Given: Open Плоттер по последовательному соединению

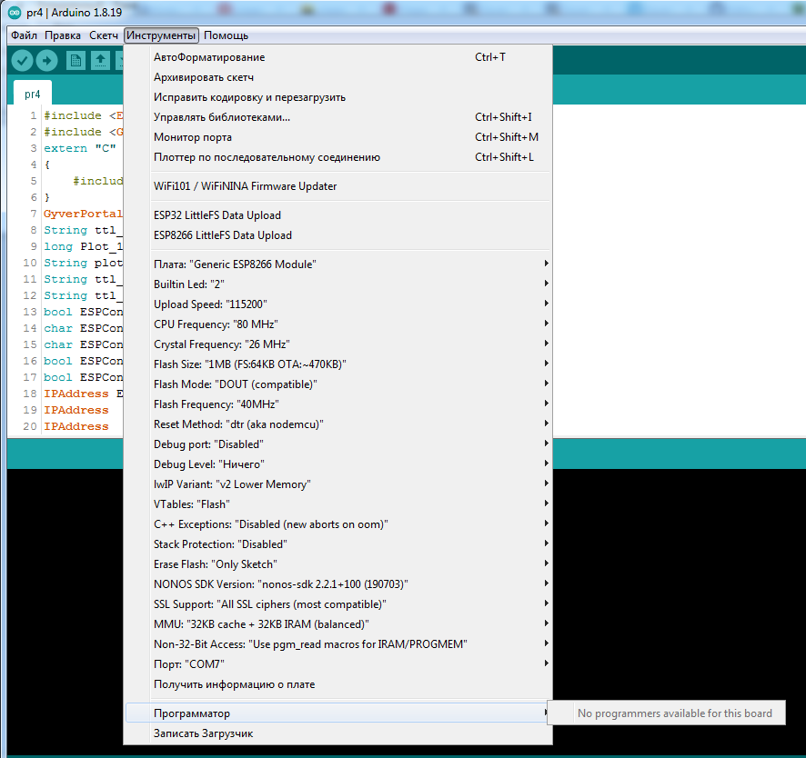Looking at the screenshot, I should pos(338,157).
